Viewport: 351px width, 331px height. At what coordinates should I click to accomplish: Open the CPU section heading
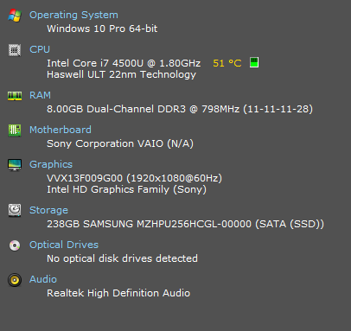click(x=40, y=49)
